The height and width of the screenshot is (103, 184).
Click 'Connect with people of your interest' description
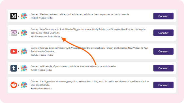tap(73, 66)
